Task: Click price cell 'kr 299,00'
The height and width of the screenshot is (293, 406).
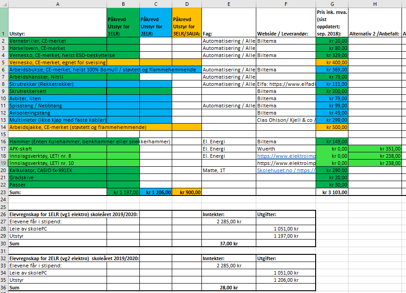Action: click(x=332, y=120)
